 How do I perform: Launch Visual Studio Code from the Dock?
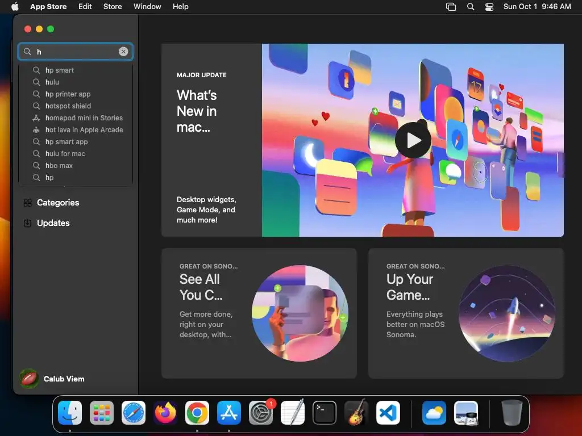tap(388, 413)
